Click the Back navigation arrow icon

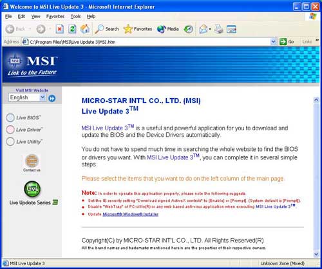10,29
